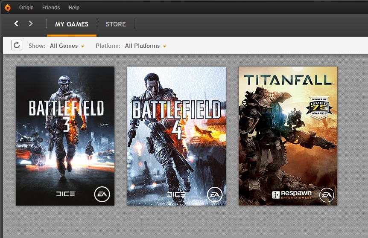The width and height of the screenshot is (368, 238).
Task: Select the Titanfall game title text
Action: 287,80
